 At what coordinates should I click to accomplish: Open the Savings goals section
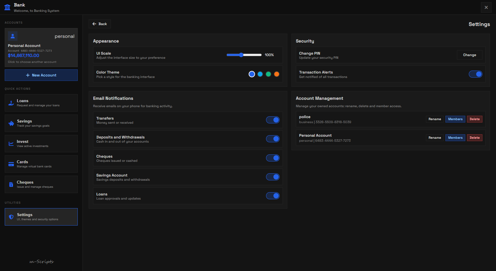[41, 123]
